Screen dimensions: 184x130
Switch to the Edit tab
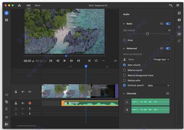pyautogui.click(x=28, y=5)
